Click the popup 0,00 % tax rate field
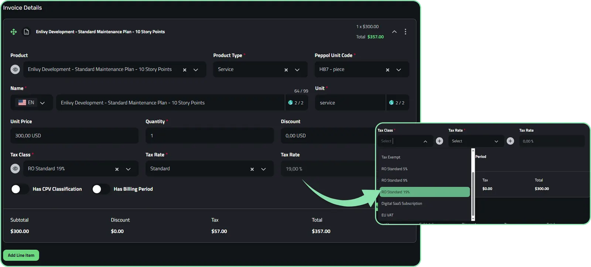This screenshot has width=591, height=267. coord(552,141)
